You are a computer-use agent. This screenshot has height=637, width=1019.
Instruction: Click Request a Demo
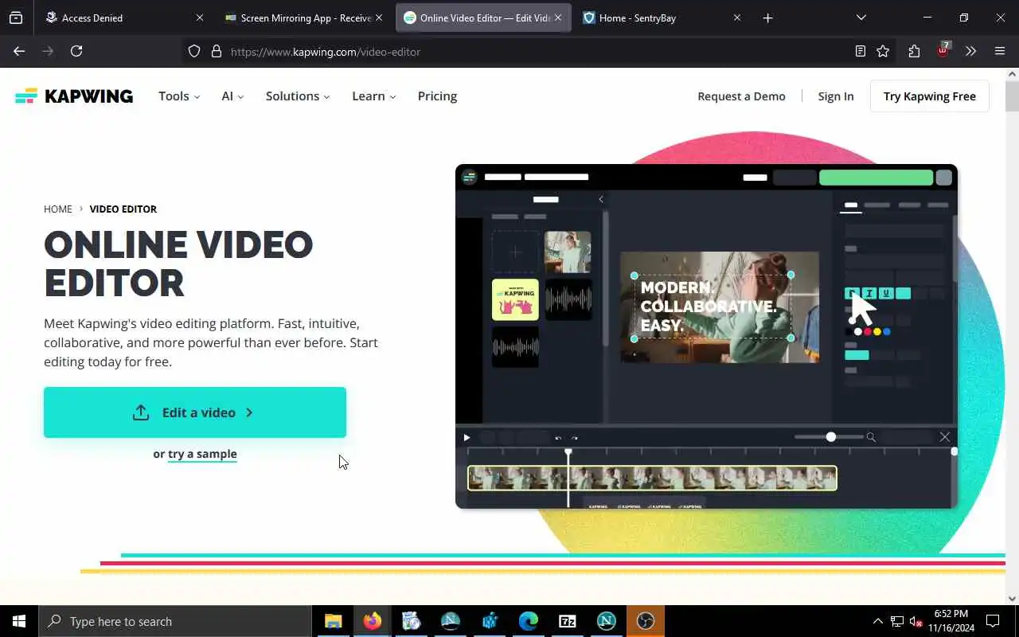click(x=741, y=96)
